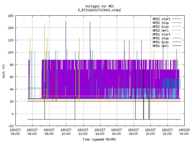This screenshot has width=190, height=142.
Task: Click the 'NPD2 bias' legend label
Action: (x=161, y=27)
